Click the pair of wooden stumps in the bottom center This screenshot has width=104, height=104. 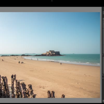click(51, 94)
